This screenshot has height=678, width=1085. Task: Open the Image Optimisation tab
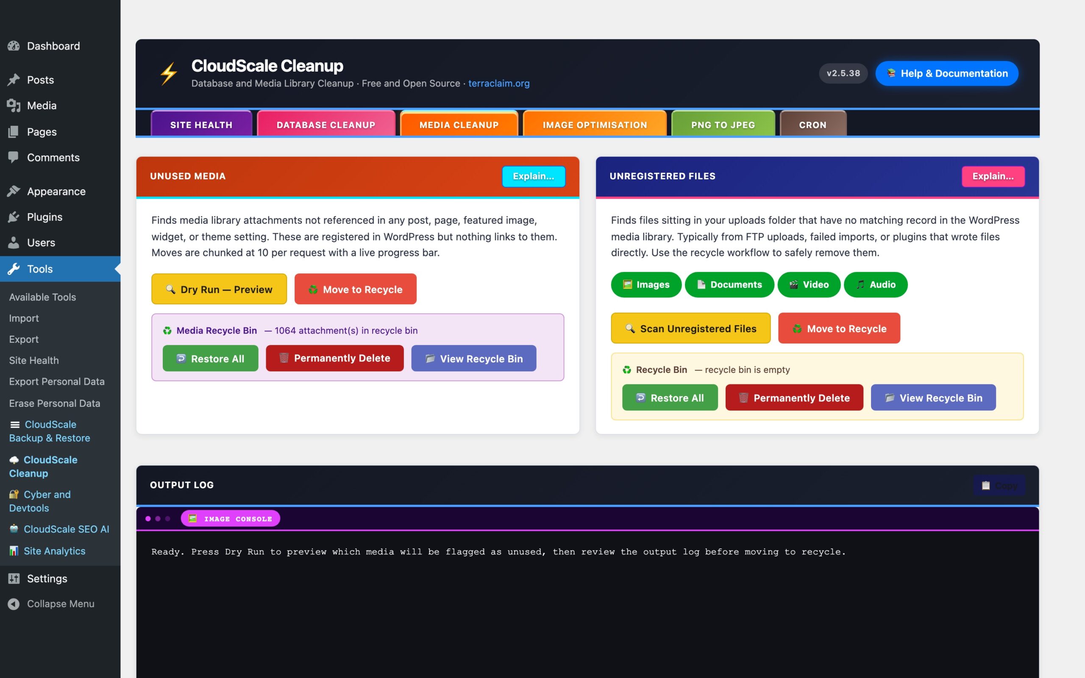(x=595, y=124)
